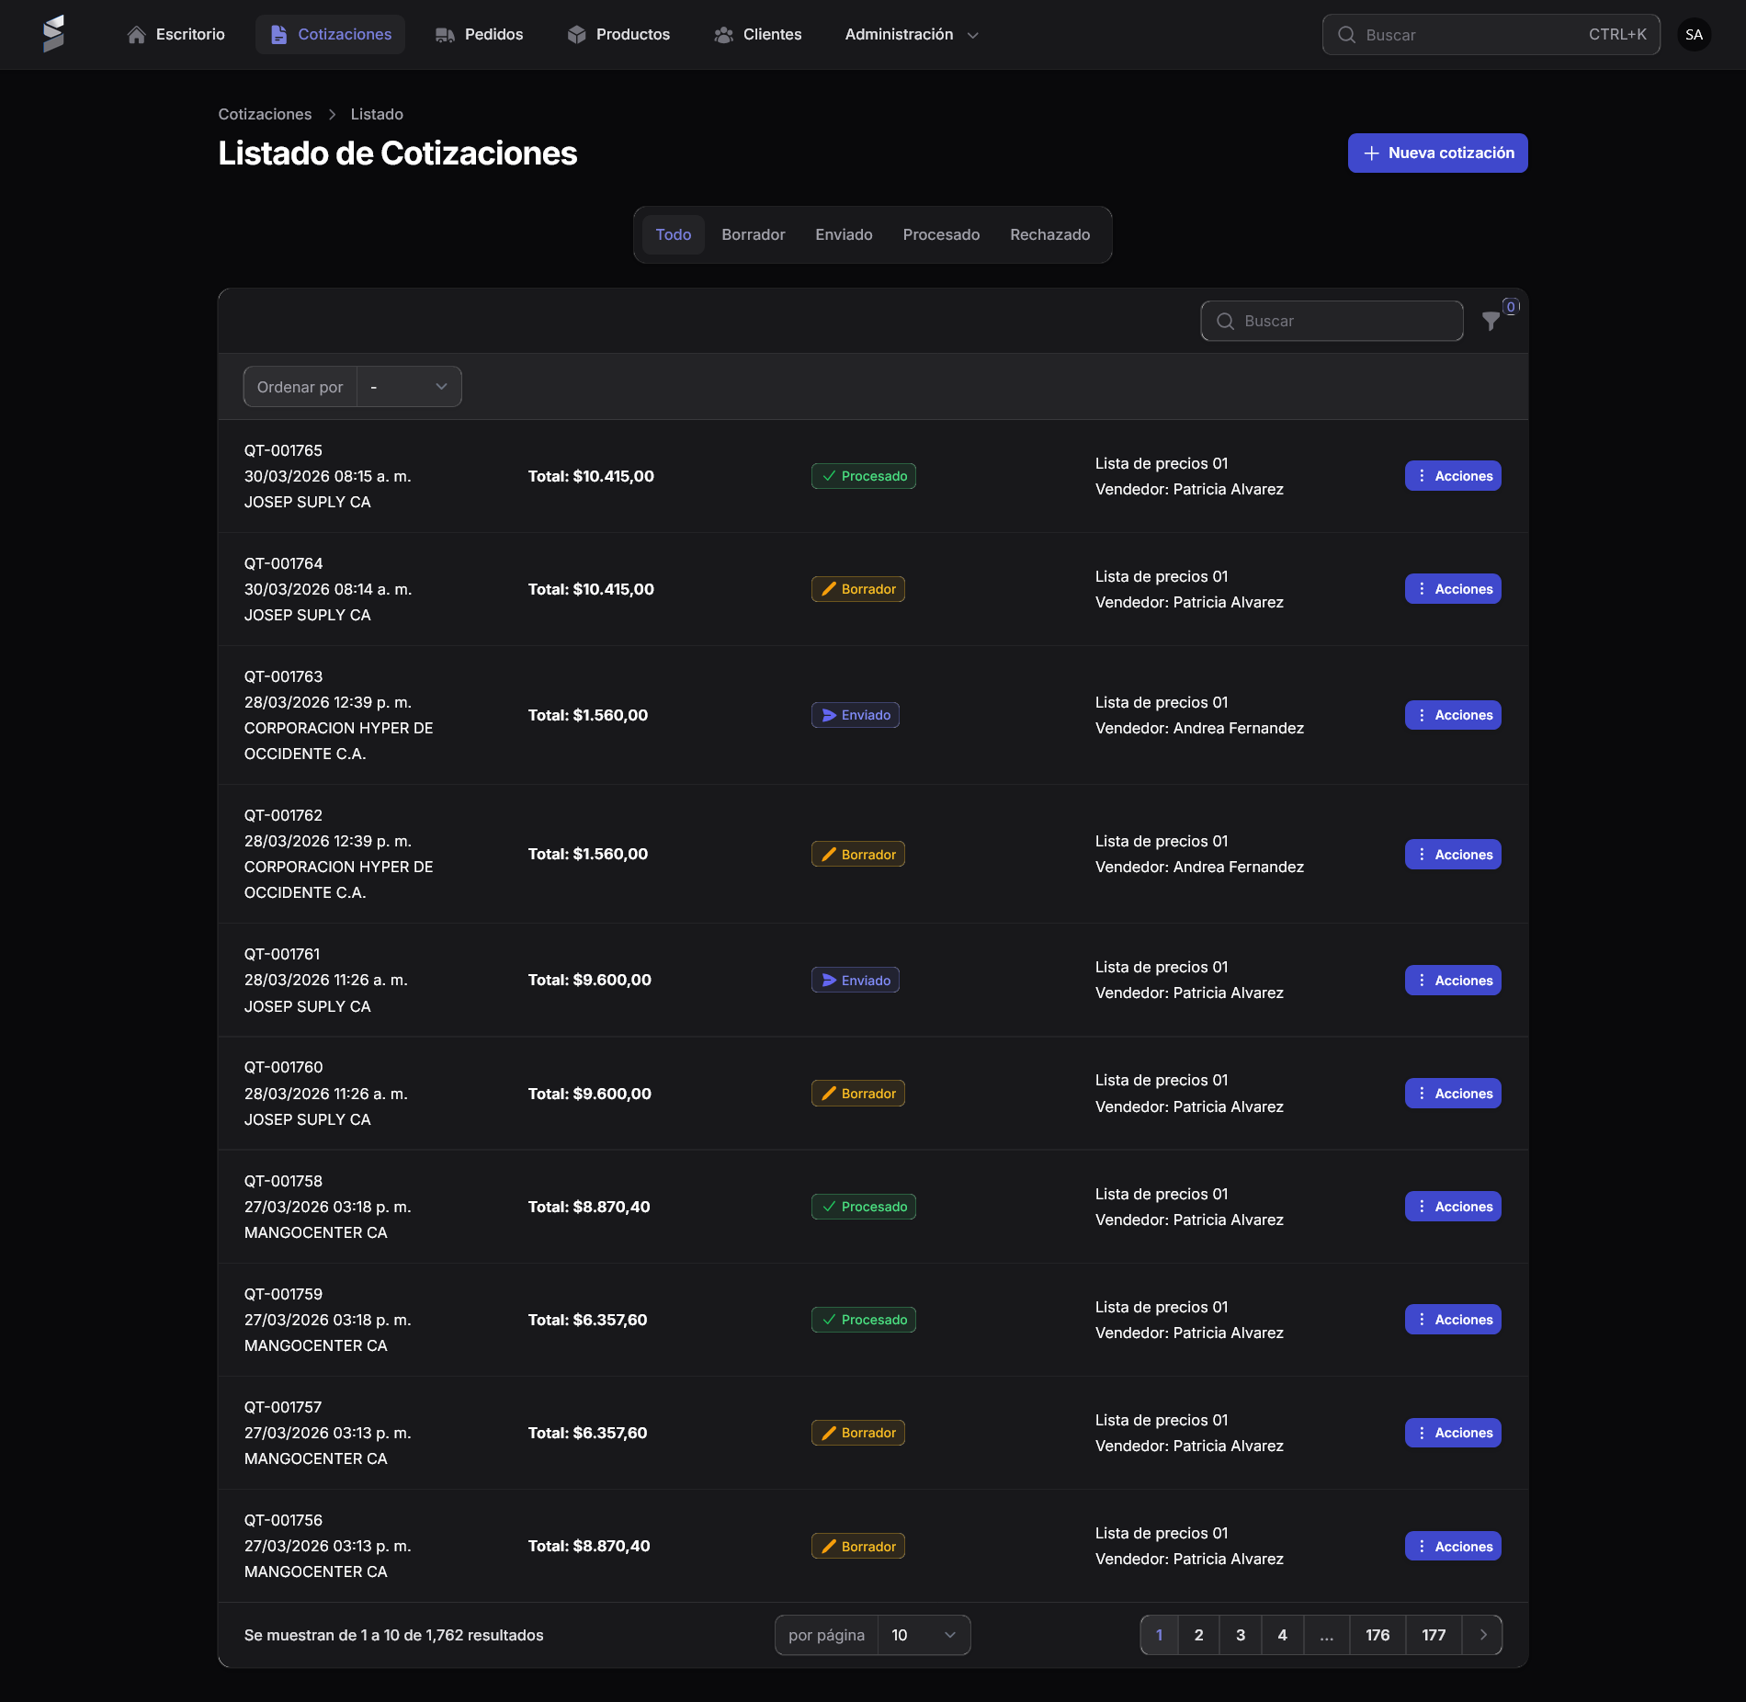The width and height of the screenshot is (1746, 1702).
Task: Open the Ordenar por sorting dropdown
Action: [408, 386]
